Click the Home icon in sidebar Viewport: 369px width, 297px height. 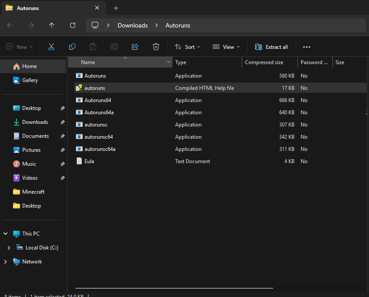17,66
